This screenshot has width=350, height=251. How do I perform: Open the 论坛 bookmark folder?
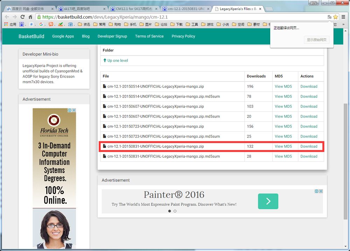(161, 24)
